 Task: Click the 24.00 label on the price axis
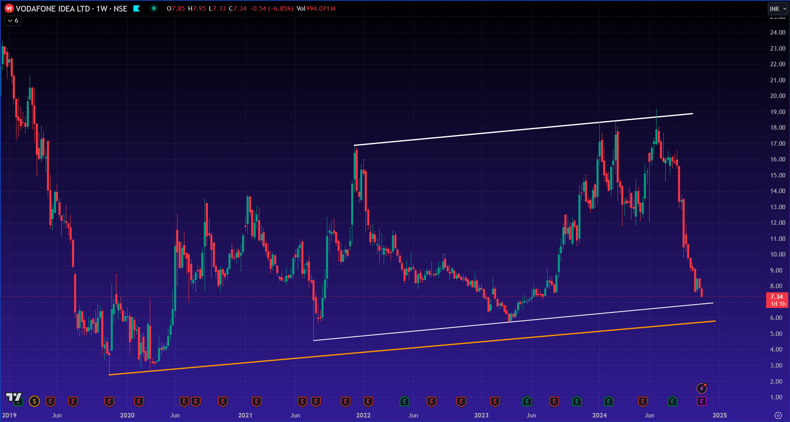tap(778, 33)
